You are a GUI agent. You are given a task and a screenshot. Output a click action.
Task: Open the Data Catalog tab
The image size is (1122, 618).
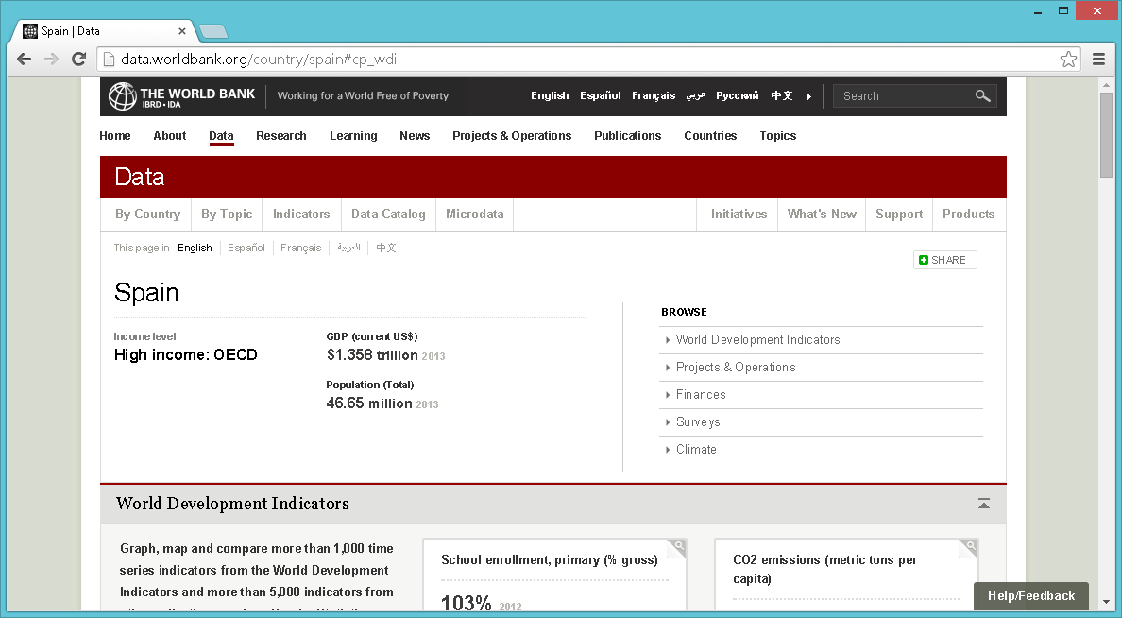tap(388, 215)
